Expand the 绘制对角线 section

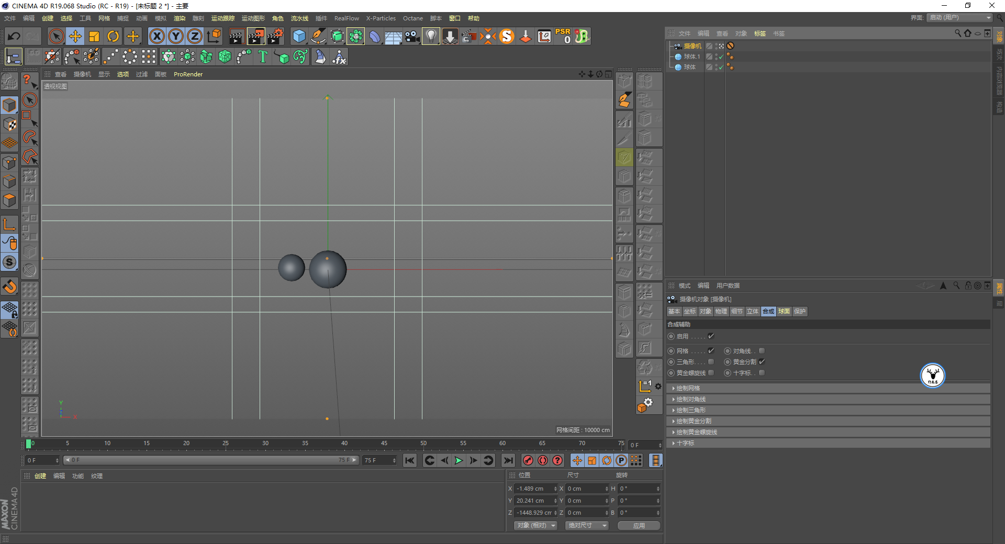pyautogui.click(x=828, y=399)
